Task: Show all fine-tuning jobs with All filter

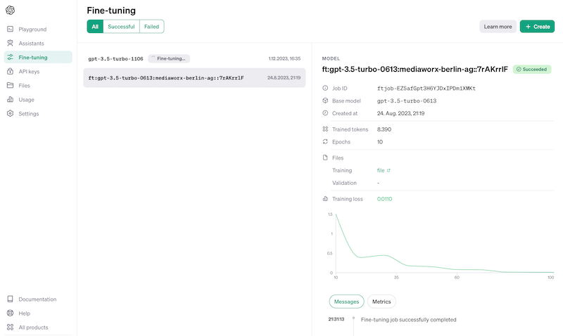Action: (95, 27)
